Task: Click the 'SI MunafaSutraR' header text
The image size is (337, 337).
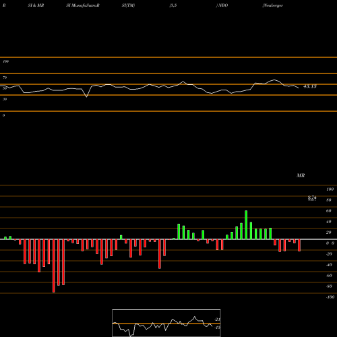Action: pos(83,5)
